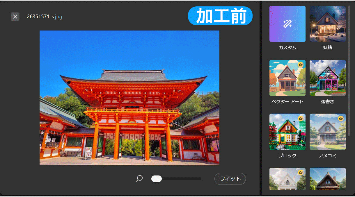Choose the 妖精 style thumbnail
Screen dimensions: 355x197
(327, 24)
